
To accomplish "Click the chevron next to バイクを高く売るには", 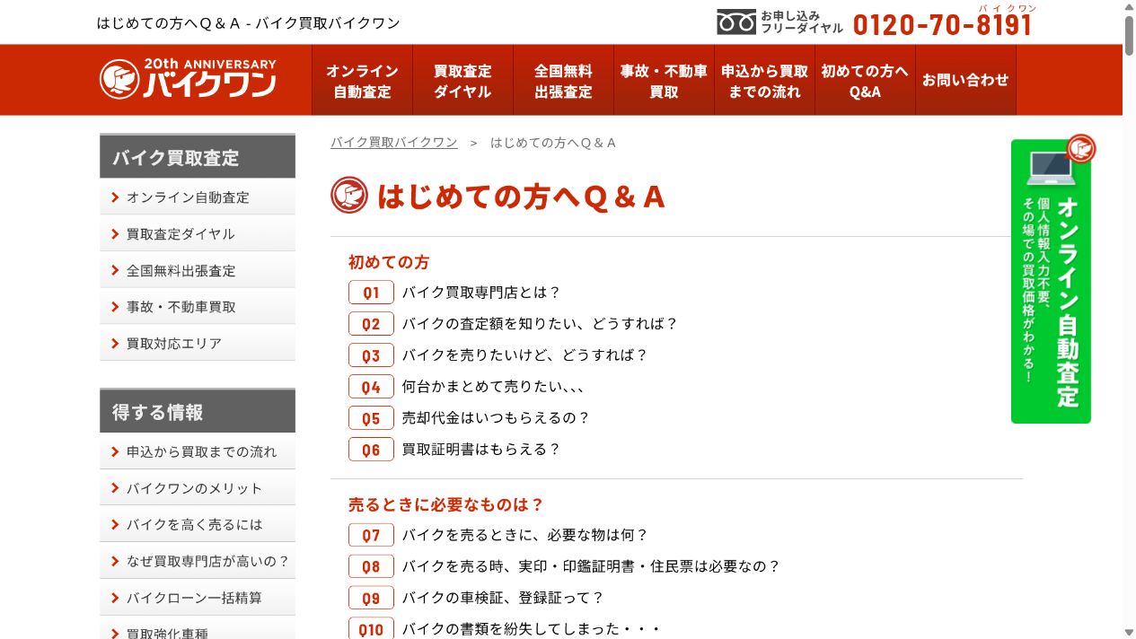I will tap(115, 525).
